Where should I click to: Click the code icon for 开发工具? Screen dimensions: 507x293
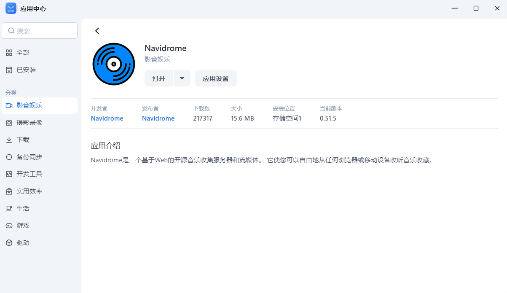(9, 174)
